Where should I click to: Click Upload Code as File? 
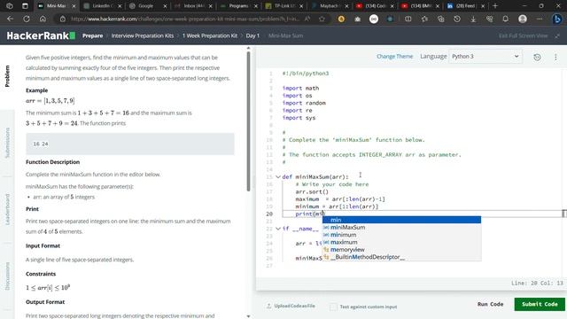point(291,306)
